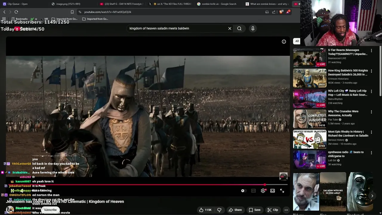Open the S-Tier Reacts live video thumbnail

tap(309, 58)
